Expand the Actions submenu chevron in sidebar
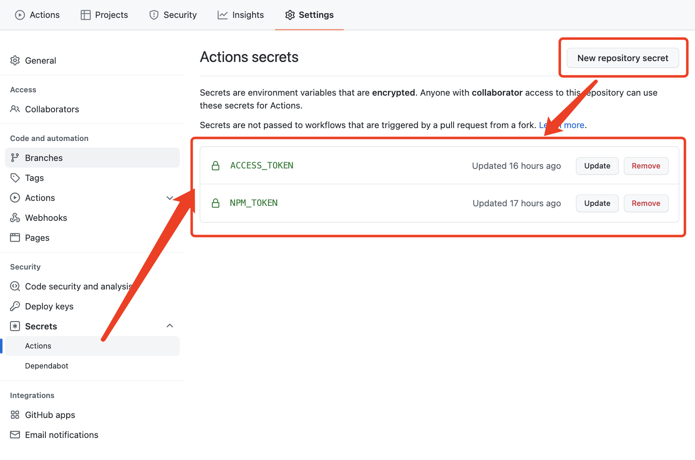This screenshot has width=695, height=460. [170, 198]
